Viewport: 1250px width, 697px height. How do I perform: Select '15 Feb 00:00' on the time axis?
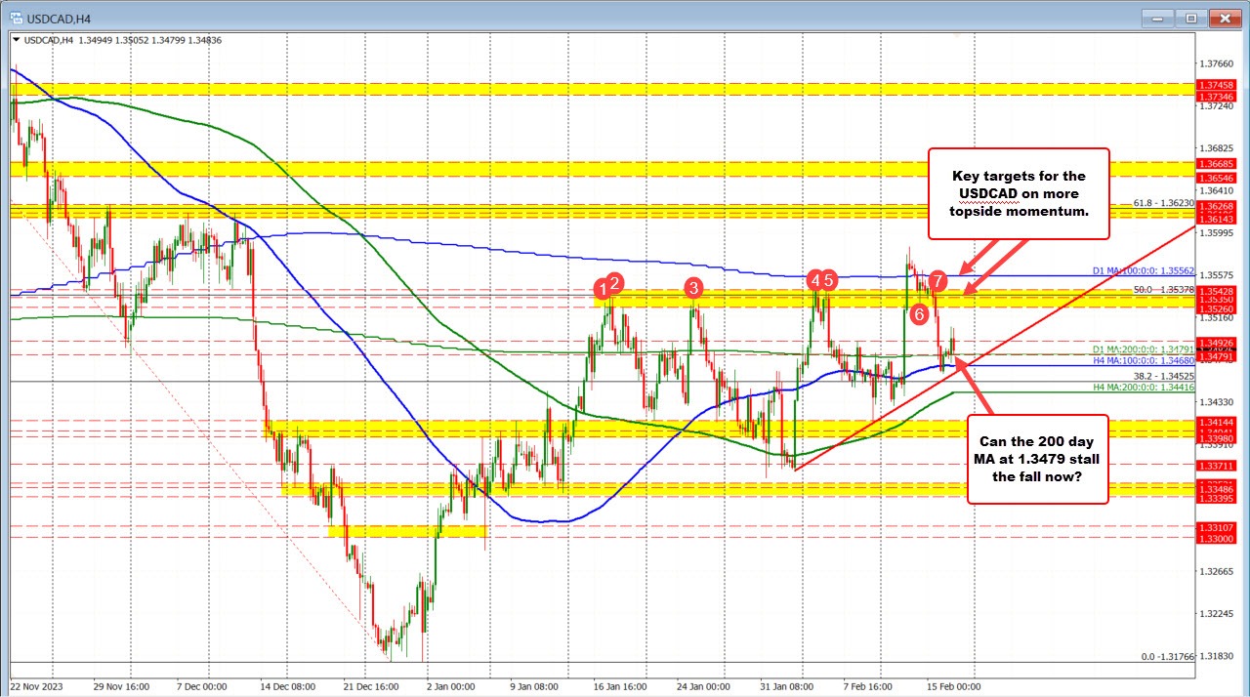point(952,686)
